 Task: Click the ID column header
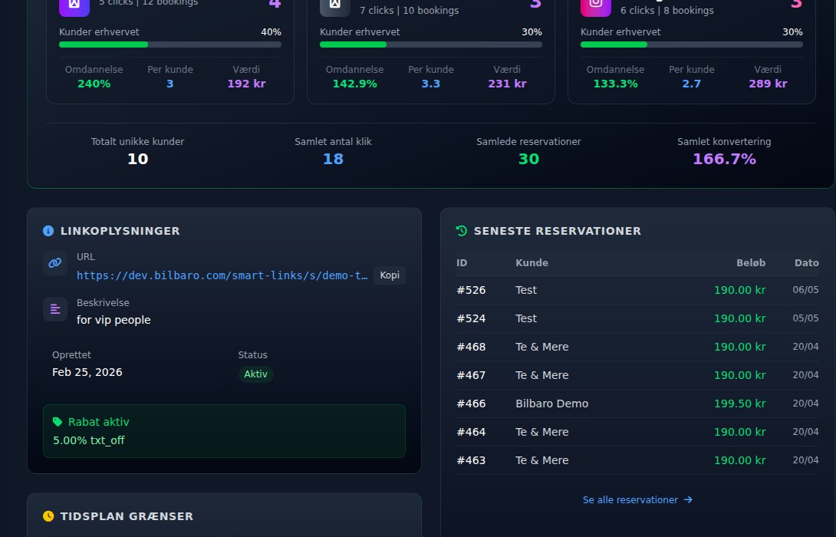462,263
